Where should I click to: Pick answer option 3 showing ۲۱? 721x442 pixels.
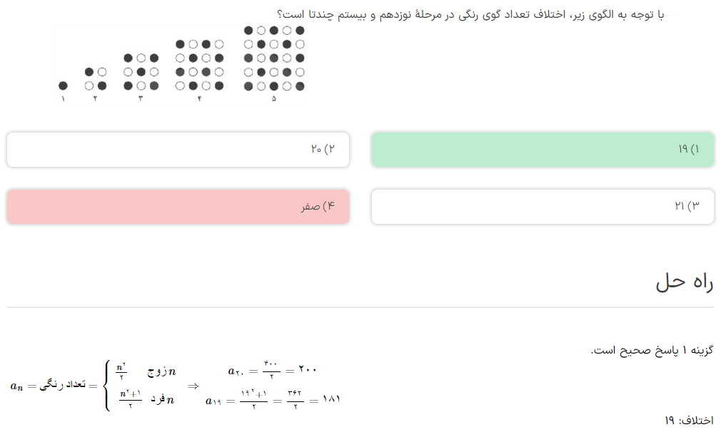pos(543,207)
